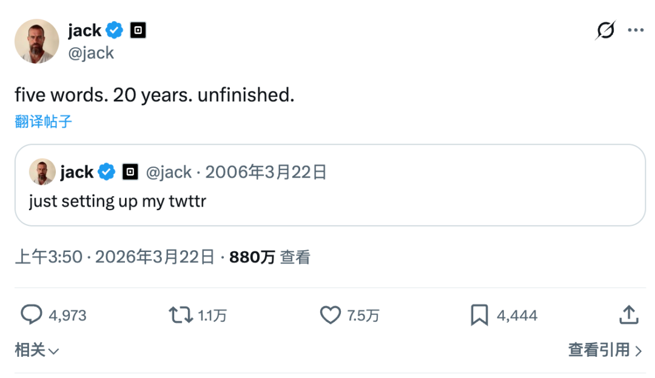This screenshot has height=378, width=655.
Task: Click the small avatar in quoted post
Action: click(42, 172)
